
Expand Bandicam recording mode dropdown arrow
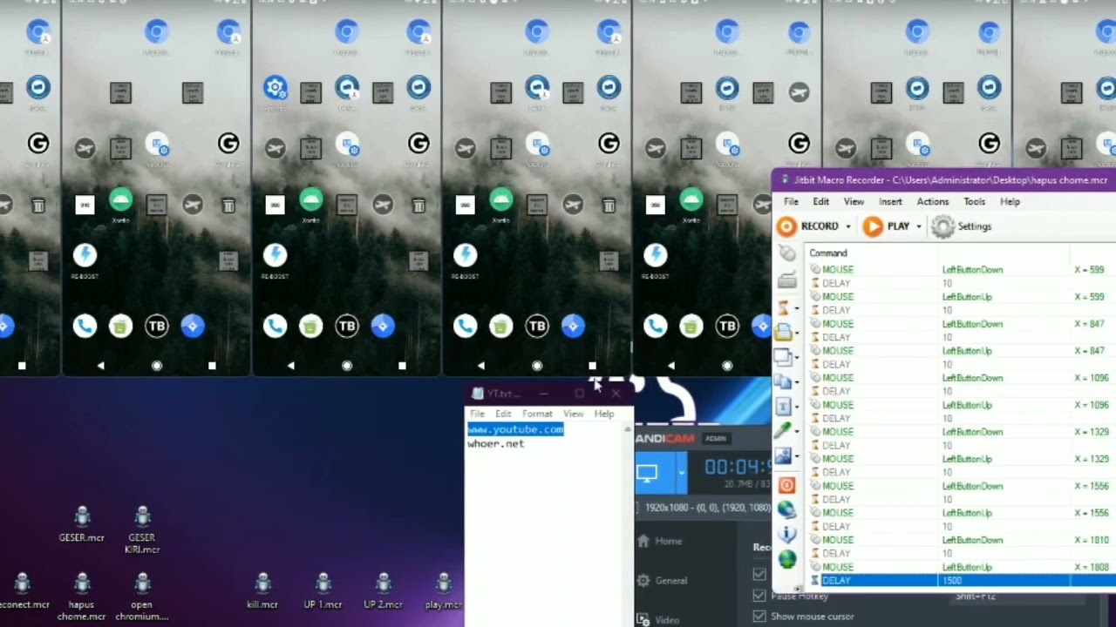(682, 474)
